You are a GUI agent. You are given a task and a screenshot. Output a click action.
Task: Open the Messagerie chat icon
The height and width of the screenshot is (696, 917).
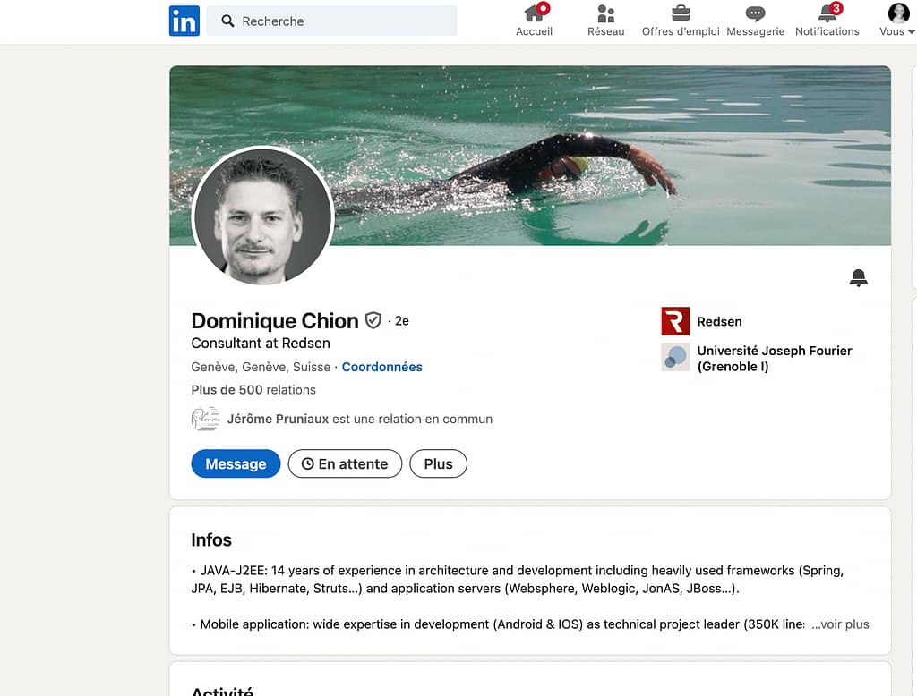click(755, 13)
